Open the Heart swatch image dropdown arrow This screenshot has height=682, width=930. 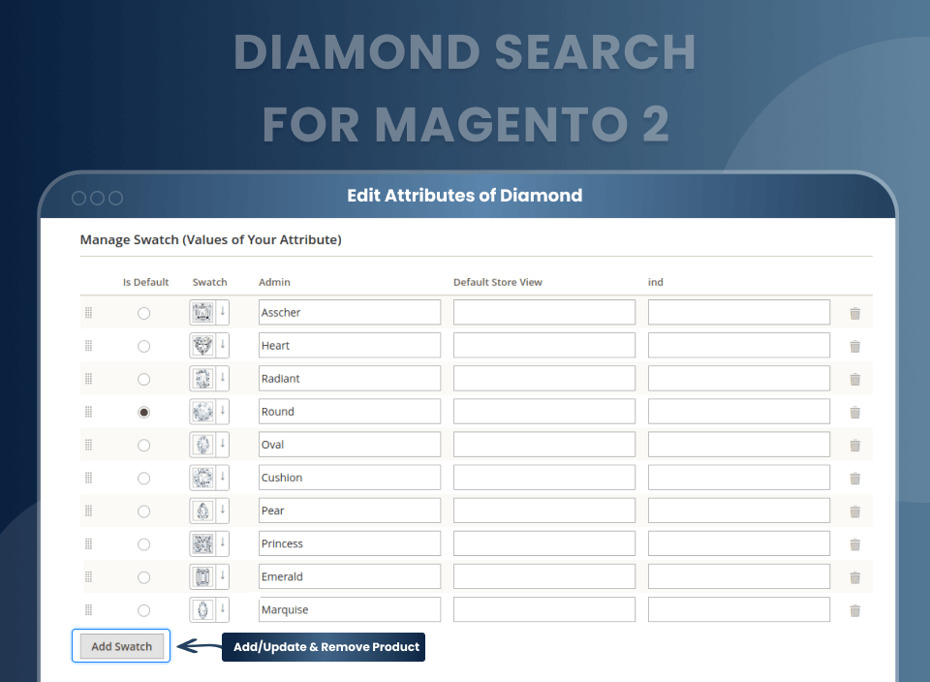pos(223,345)
